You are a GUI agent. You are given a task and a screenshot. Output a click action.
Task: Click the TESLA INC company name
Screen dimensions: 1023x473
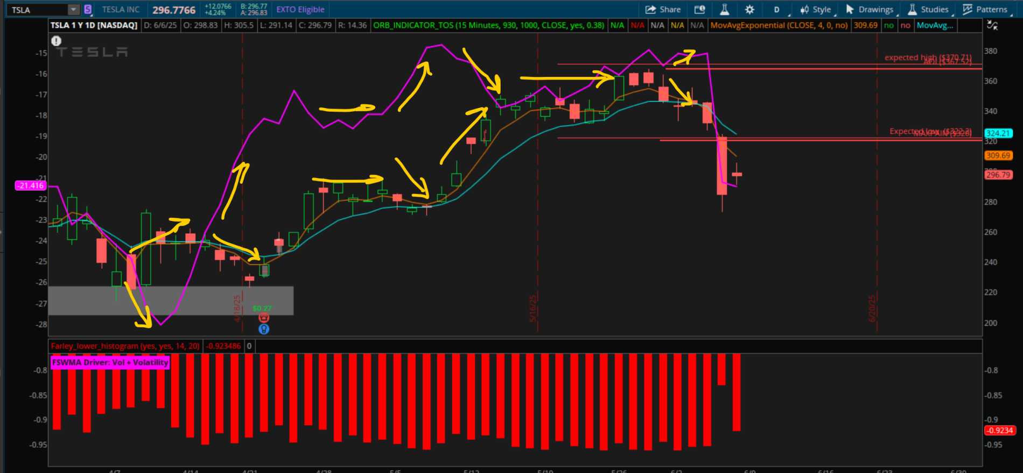tap(121, 10)
